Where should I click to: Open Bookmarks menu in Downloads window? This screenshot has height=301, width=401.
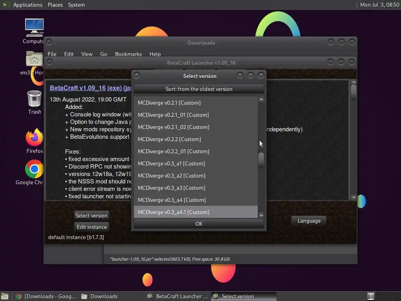[x=128, y=54]
